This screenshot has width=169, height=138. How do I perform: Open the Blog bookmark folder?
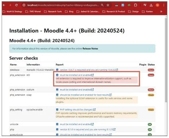coord(69,11)
